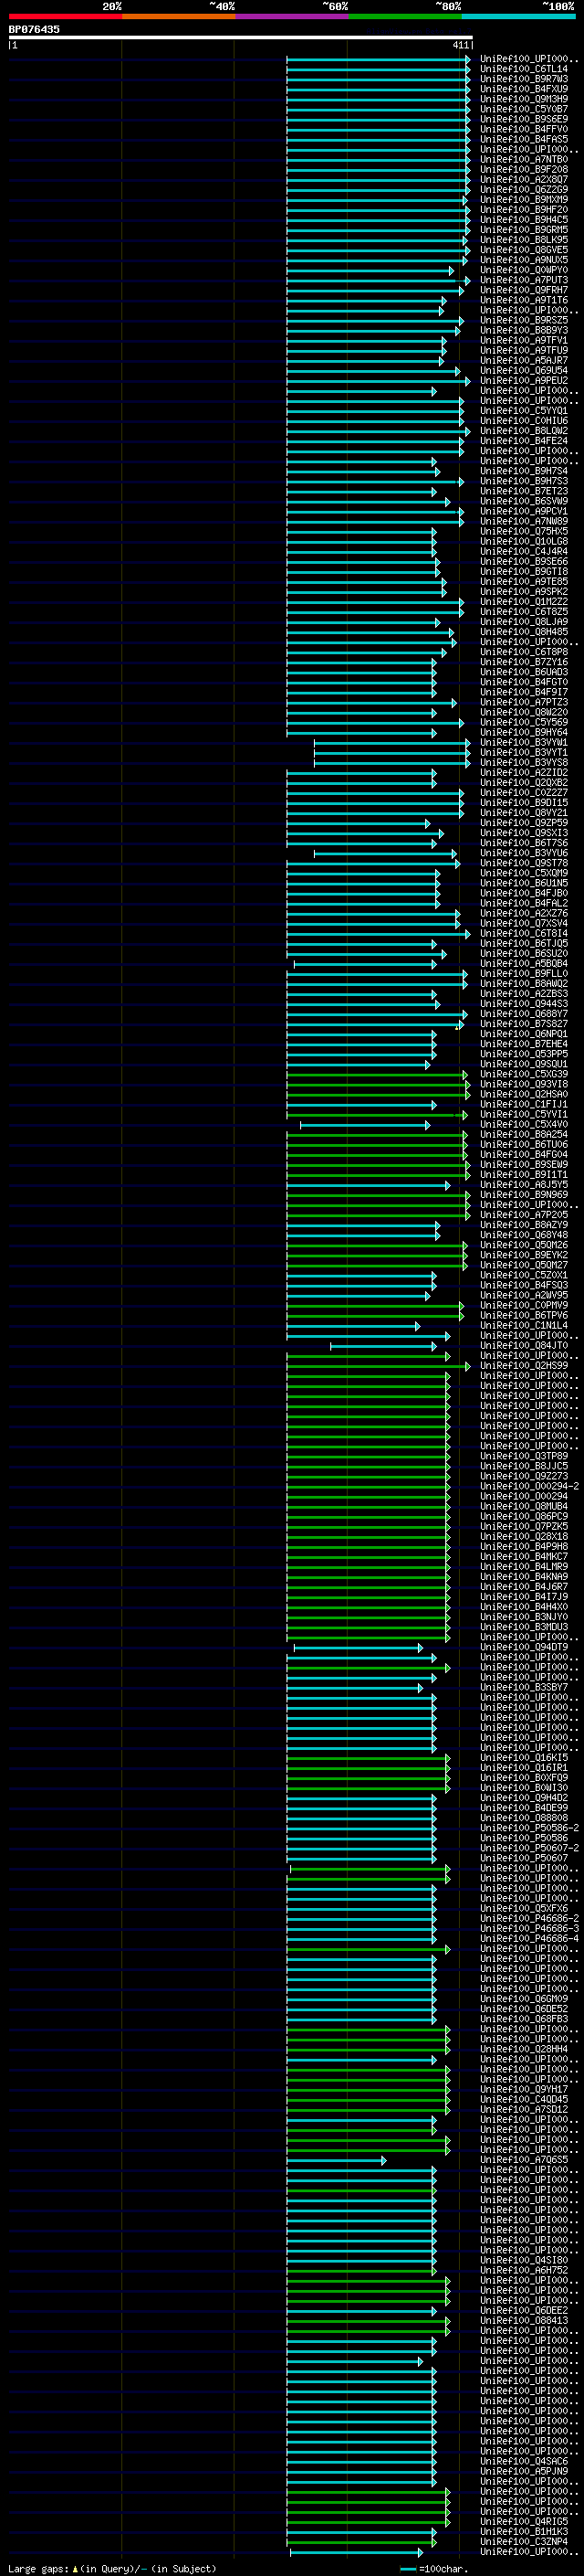Click on UniRef100_A5AJR7 entry
The width and height of the screenshot is (584, 2576).
point(523,361)
